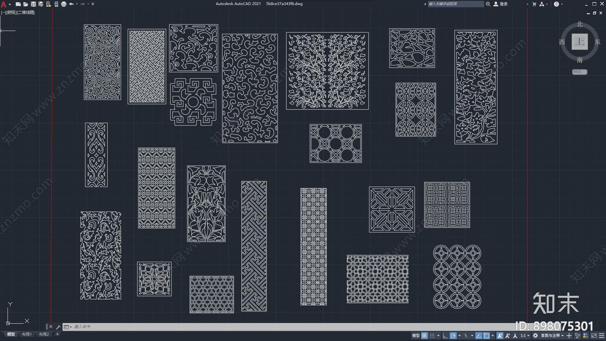606x341 pixels.
Task: Click the viewport [-] control label
Action: 3,13
